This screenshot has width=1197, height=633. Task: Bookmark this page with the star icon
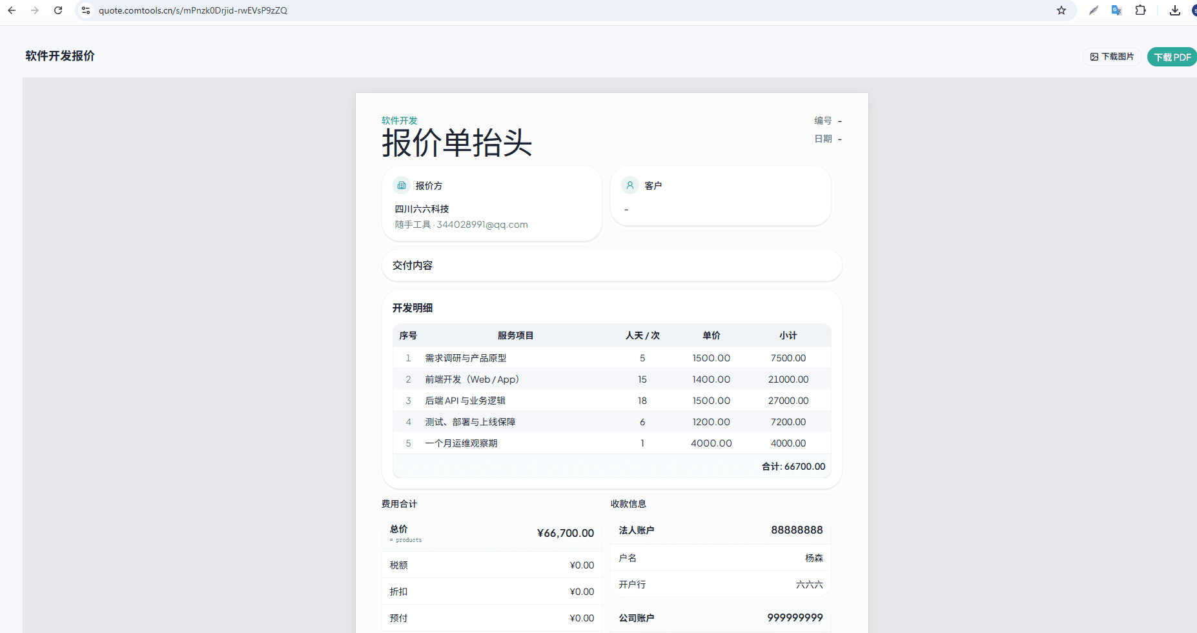click(1061, 10)
